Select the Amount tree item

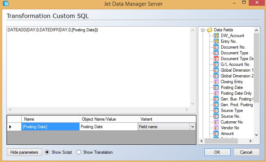(227, 134)
